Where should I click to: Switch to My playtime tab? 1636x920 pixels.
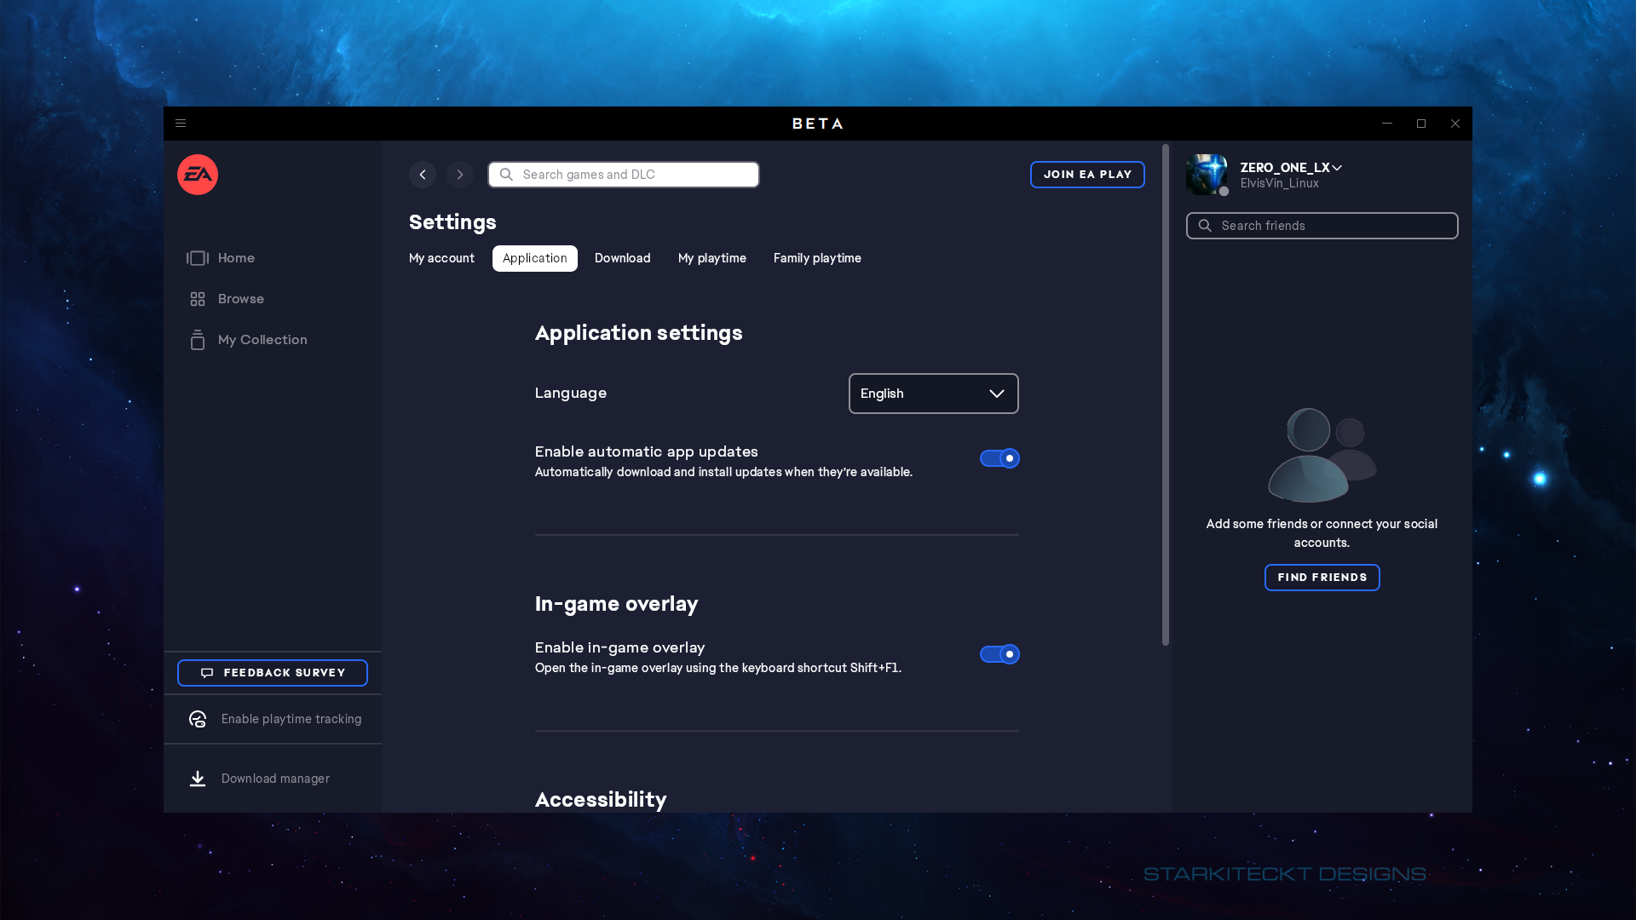click(712, 258)
